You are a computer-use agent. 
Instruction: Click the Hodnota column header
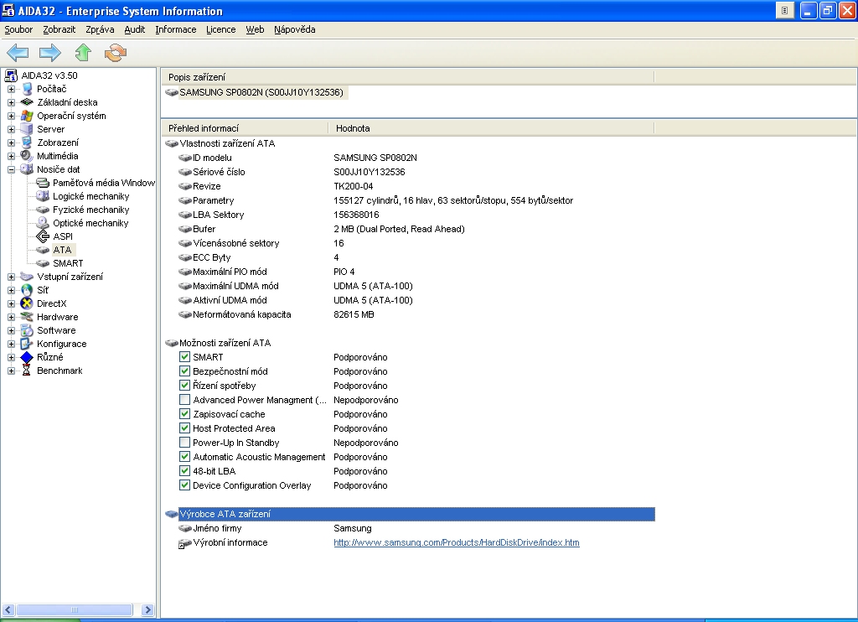point(353,128)
